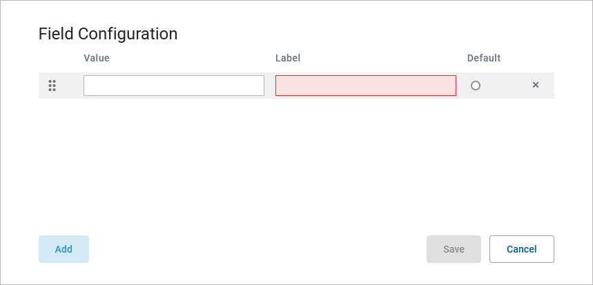Screen dimensions: 593x285
Task: Delete the option row using the cross
Action: 535,86
